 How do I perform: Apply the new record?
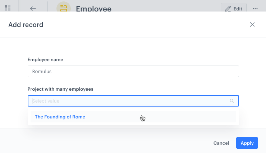(247, 143)
